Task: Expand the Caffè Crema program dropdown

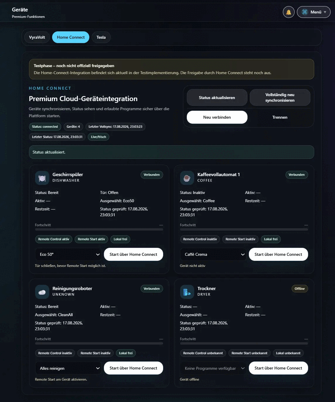Action: 213,254
